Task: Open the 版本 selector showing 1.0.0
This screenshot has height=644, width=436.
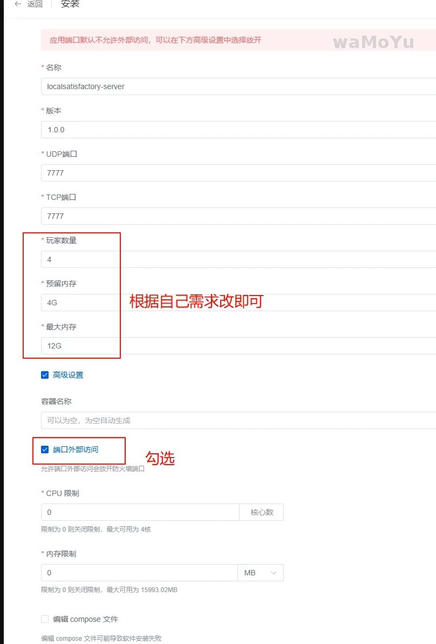Action: tap(237, 130)
